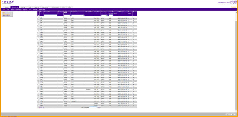Viewport: 238px width, 117px height.
Task: Select the Switching tab
Action: (15, 7)
